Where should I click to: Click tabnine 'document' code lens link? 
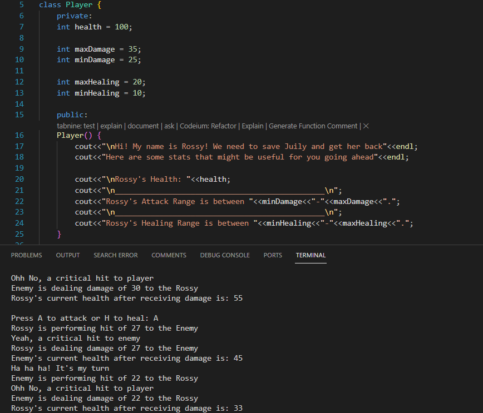[143, 126]
